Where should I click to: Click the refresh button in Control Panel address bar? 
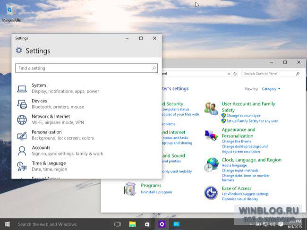click(x=235, y=74)
